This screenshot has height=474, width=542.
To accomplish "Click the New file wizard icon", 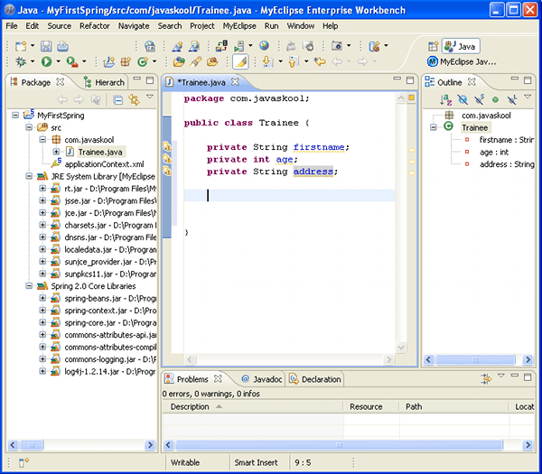I will point(20,46).
